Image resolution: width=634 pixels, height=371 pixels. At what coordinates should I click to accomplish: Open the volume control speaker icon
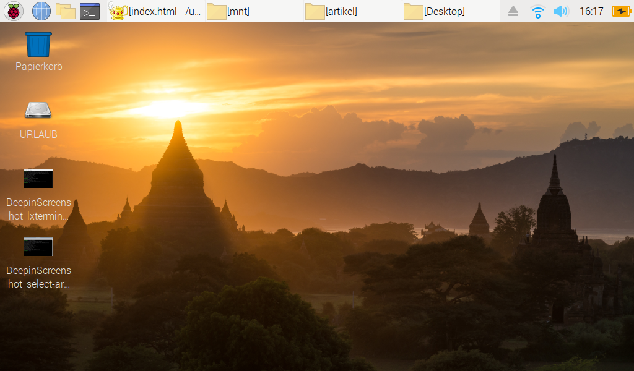[560, 11]
